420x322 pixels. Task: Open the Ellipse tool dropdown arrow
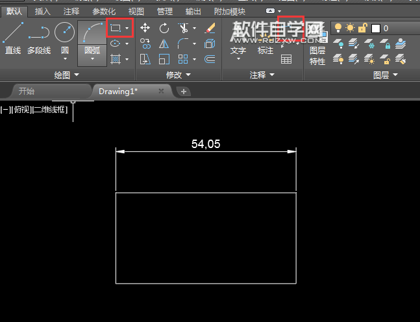[127, 43]
